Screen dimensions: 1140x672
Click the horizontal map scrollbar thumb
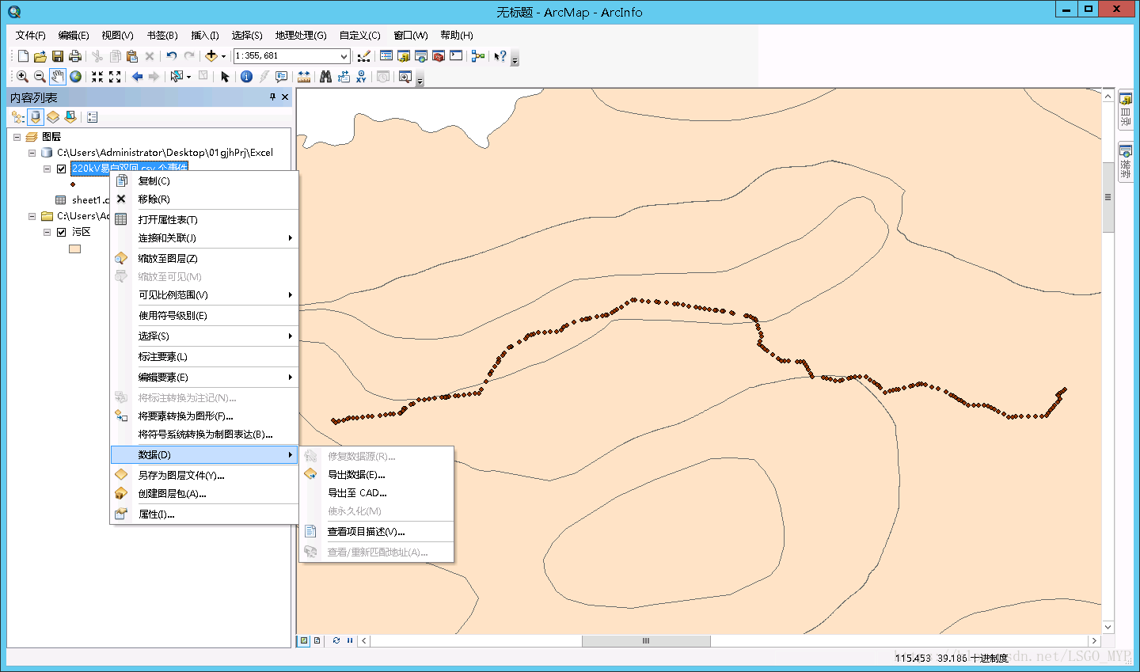(x=646, y=641)
